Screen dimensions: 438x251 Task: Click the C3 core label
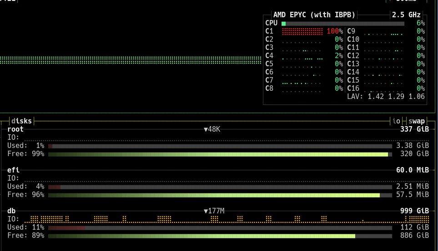[x=269, y=47]
